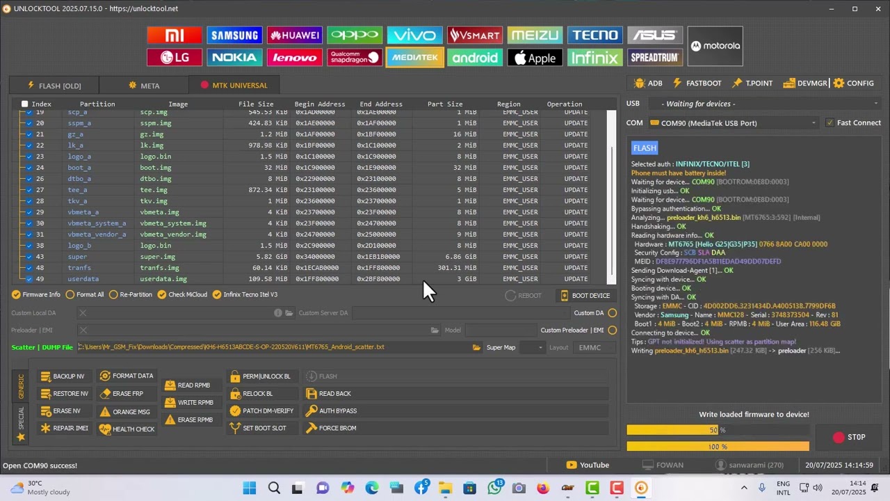Show hidden system tray icons
This screenshot has height=501, width=890.
(x=744, y=488)
